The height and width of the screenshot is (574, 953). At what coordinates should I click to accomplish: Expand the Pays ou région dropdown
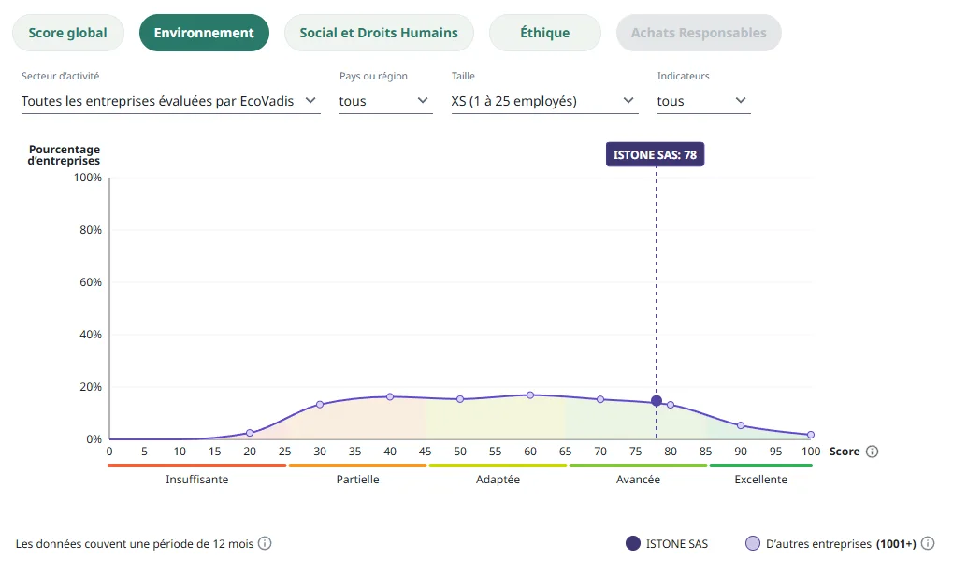(x=384, y=101)
